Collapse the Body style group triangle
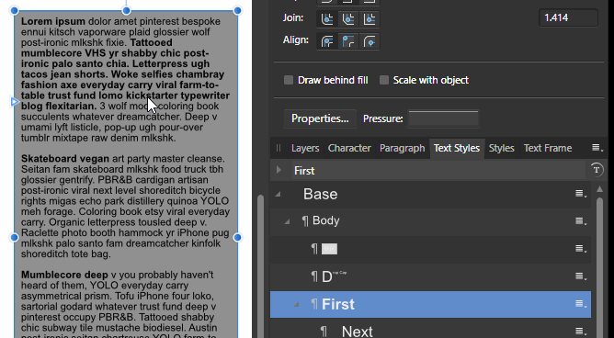 [287, 221]
